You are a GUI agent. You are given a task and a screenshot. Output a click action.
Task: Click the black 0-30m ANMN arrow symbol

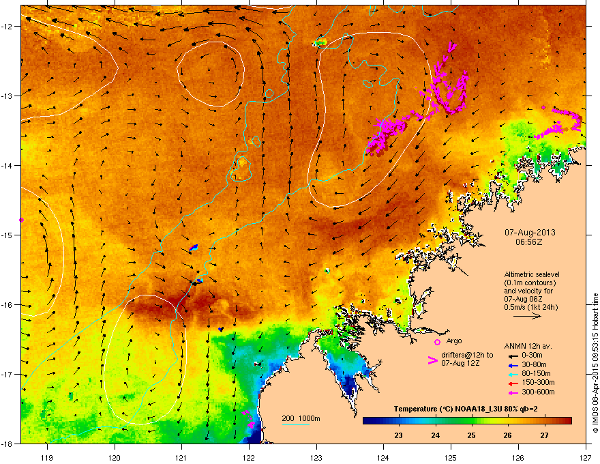pyautogui.click(x=513, y=356)
